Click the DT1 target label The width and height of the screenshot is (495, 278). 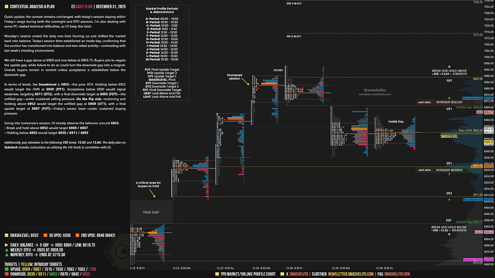coord(449,163)
